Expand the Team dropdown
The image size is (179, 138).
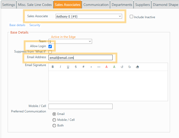point(70,41)
